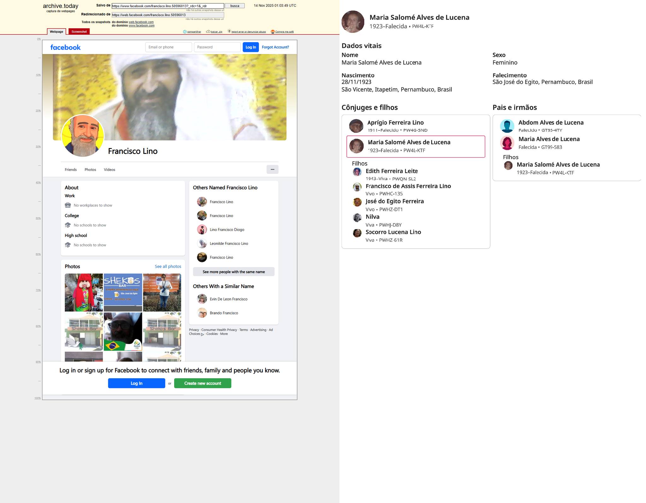
Task: Click the Compra me café icon
Action: click(273, 31)
